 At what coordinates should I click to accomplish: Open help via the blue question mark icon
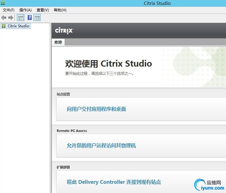tap(30, 17)
